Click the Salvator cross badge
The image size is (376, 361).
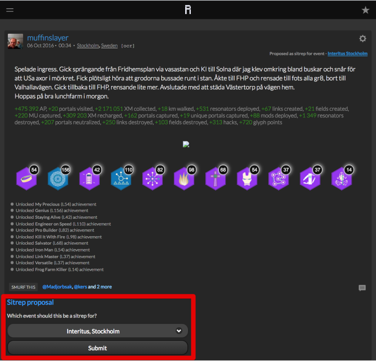(x=216, y=178)
